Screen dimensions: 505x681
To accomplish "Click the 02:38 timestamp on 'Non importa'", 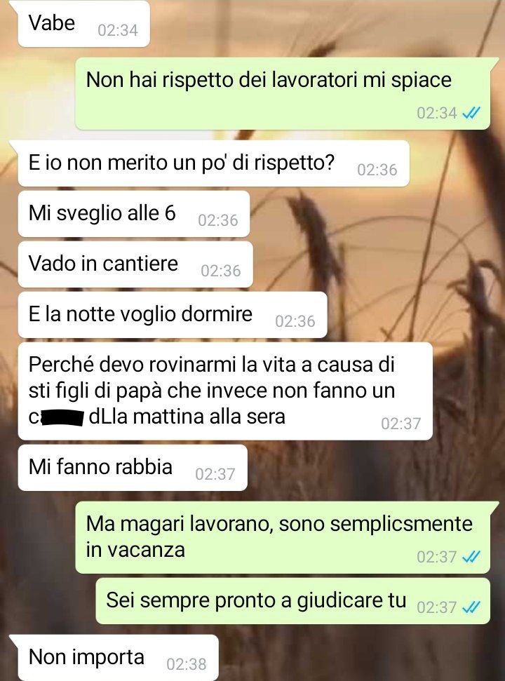I will point(187,664).
